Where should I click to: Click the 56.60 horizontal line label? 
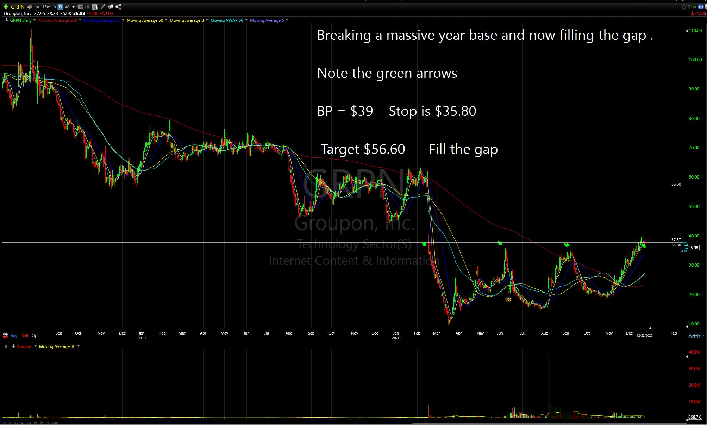tap(676, 184)
